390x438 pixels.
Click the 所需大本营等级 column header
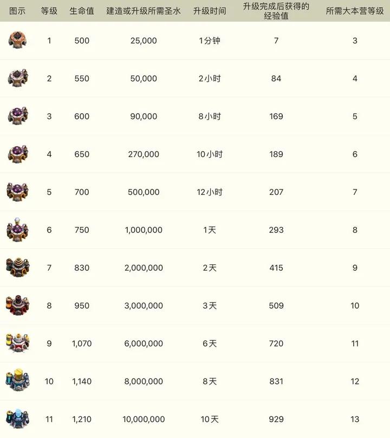pyautogui.click(x=355, y=11)
